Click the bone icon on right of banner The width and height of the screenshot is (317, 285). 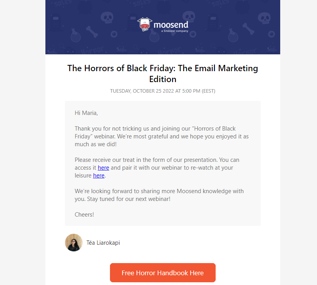tap(248, 29)
